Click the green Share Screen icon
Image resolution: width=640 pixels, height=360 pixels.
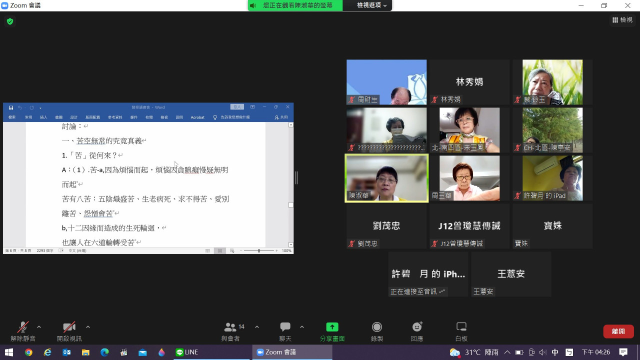pos(332,327)
